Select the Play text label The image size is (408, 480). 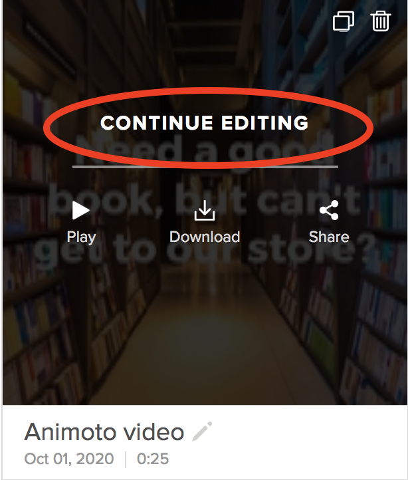pos(82,237)
